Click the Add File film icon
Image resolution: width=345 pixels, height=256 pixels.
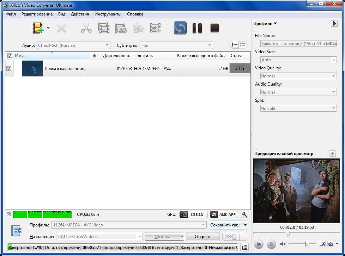(x=38, y=28)
